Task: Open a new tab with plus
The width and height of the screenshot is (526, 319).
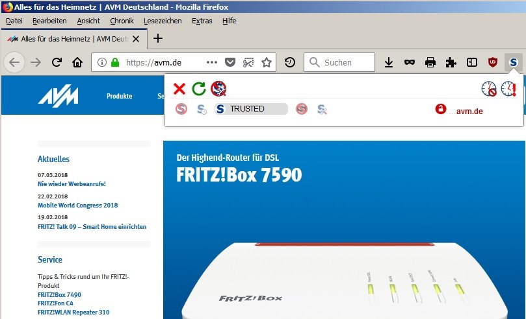Action: [157, 38]
